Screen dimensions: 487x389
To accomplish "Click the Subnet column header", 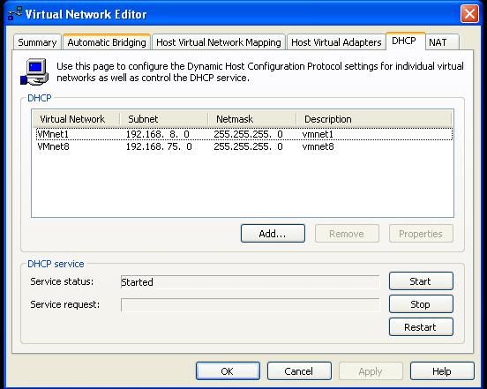I will (164, 119).
